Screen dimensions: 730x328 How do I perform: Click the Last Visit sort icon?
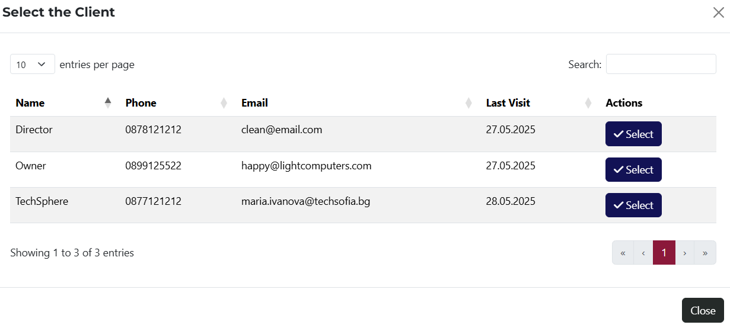588,103
